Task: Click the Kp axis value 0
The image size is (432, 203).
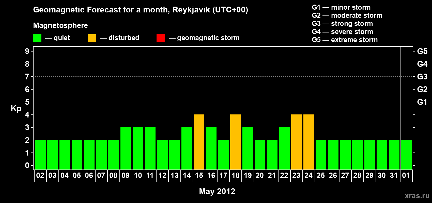Action: 27,165
